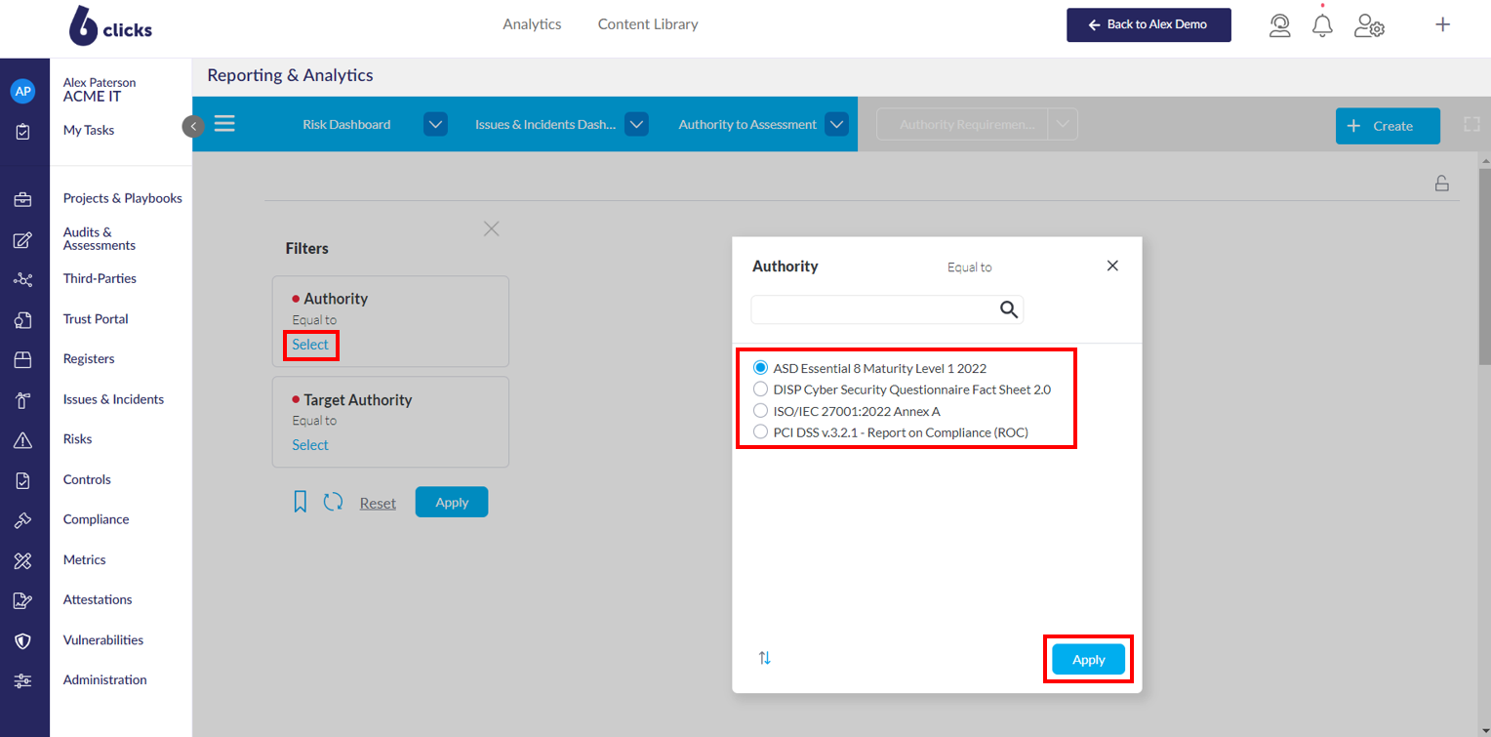
Task: Refresh filters using the reload icon
Action: (x=333, y=501)
